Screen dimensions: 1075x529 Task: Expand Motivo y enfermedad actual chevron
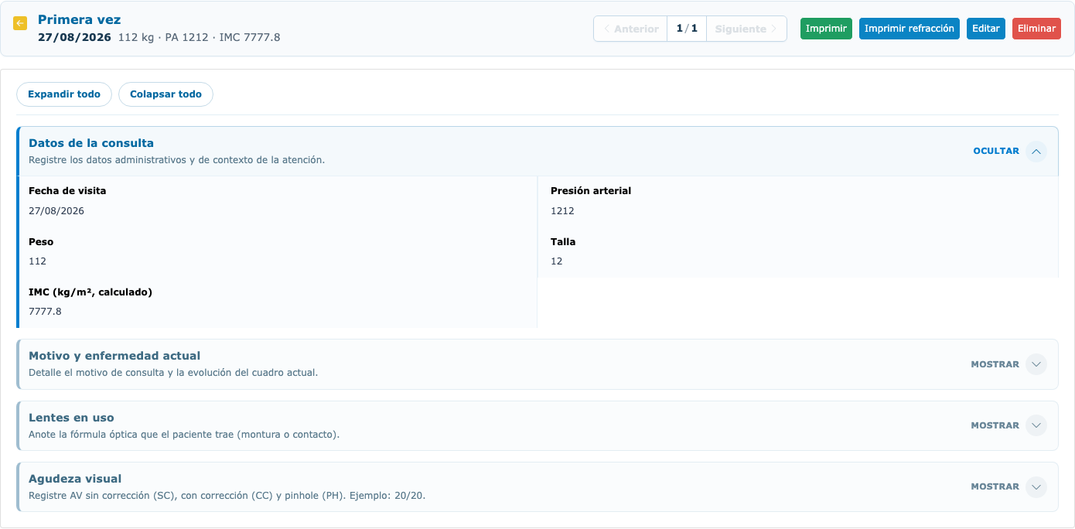pos(1036,364)
